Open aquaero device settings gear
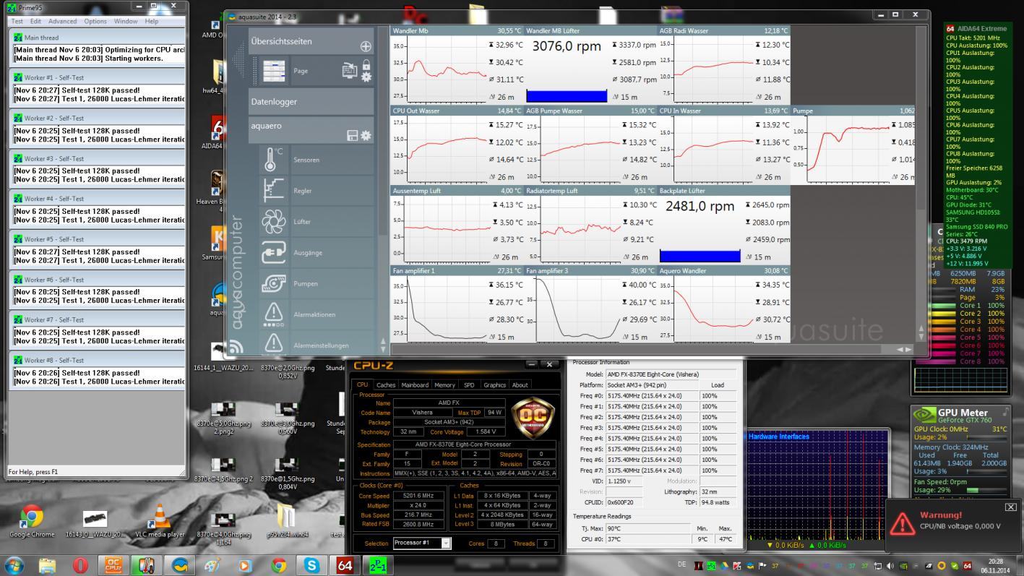 tap(366, 136)
